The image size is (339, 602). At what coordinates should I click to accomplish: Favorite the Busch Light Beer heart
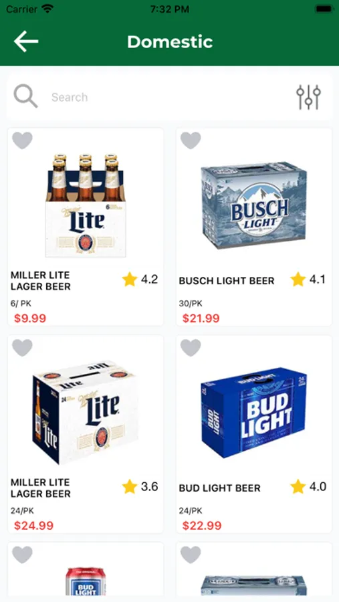pyautogui.click(x=191, y=140)
